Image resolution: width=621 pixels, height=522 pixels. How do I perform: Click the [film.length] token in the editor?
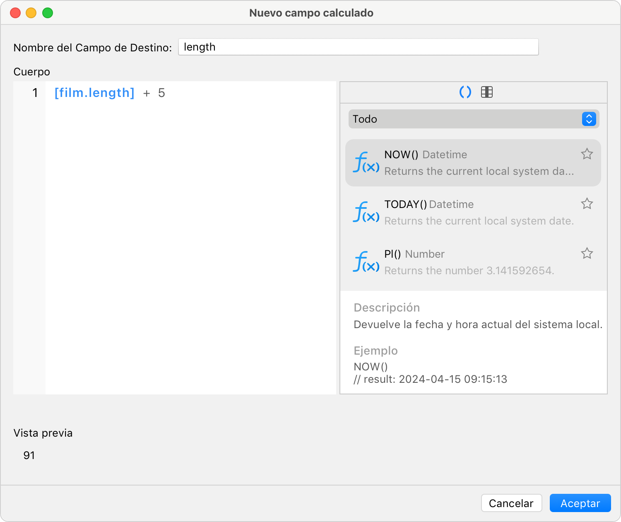click(x=94, y=93)
